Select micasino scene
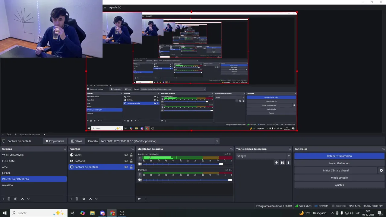Image resolution: width=386 pixels, height=217 pixels. 33,185
